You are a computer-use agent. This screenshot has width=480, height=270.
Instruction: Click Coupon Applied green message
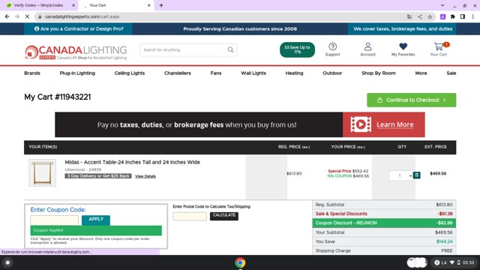tap(96, 230)
